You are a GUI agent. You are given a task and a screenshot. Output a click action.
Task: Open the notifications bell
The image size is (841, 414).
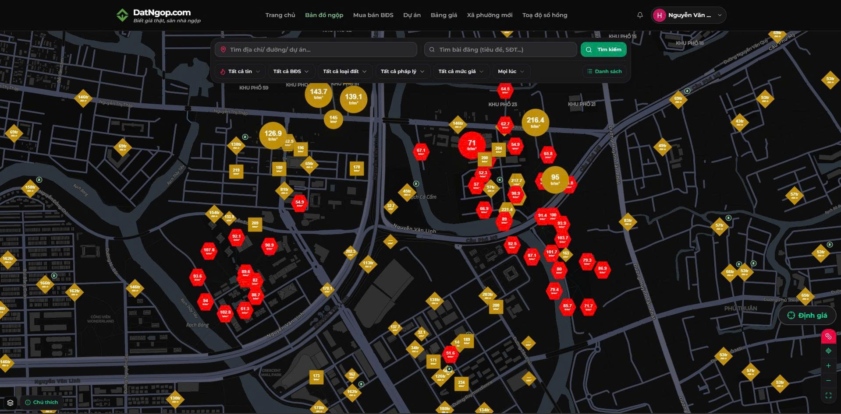(640, 15)
